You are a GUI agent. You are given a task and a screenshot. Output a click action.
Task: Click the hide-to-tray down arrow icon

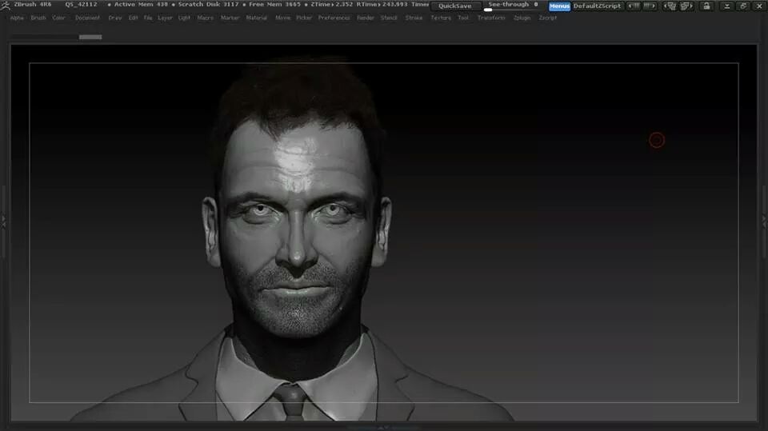click(727, 6)
